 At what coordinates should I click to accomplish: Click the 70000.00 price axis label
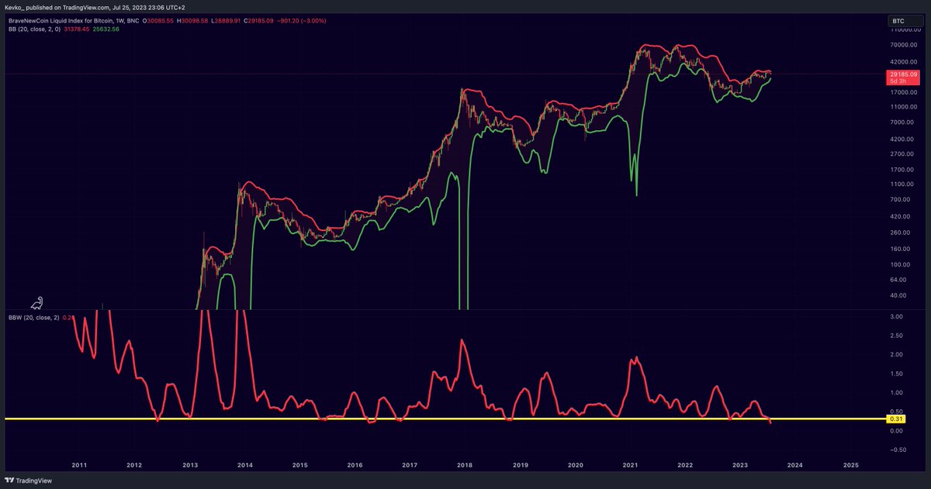(x=902, y=46)
